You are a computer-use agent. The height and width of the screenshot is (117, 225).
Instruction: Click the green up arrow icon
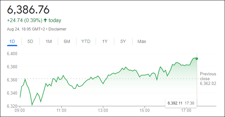point(45,20)
